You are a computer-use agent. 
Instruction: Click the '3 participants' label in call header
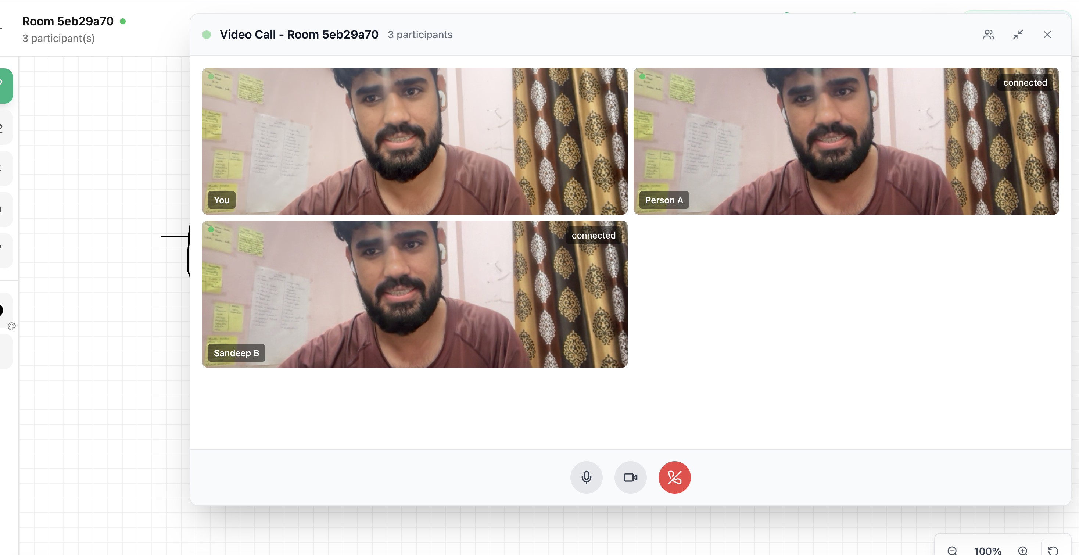(x=420, y=34)
